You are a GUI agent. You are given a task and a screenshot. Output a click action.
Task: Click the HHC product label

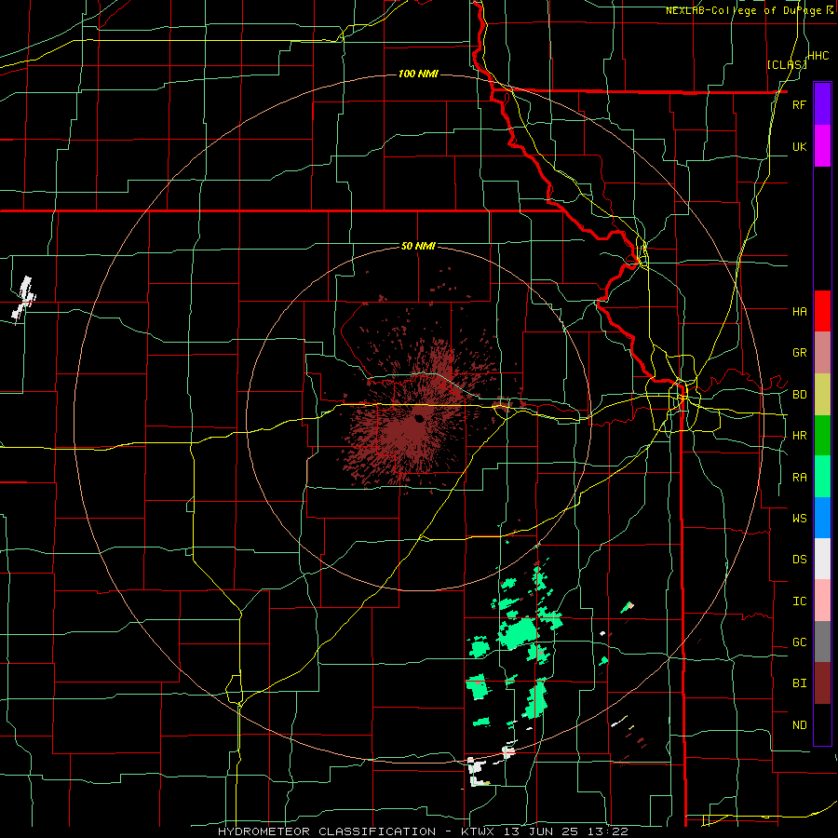[818, 56]
